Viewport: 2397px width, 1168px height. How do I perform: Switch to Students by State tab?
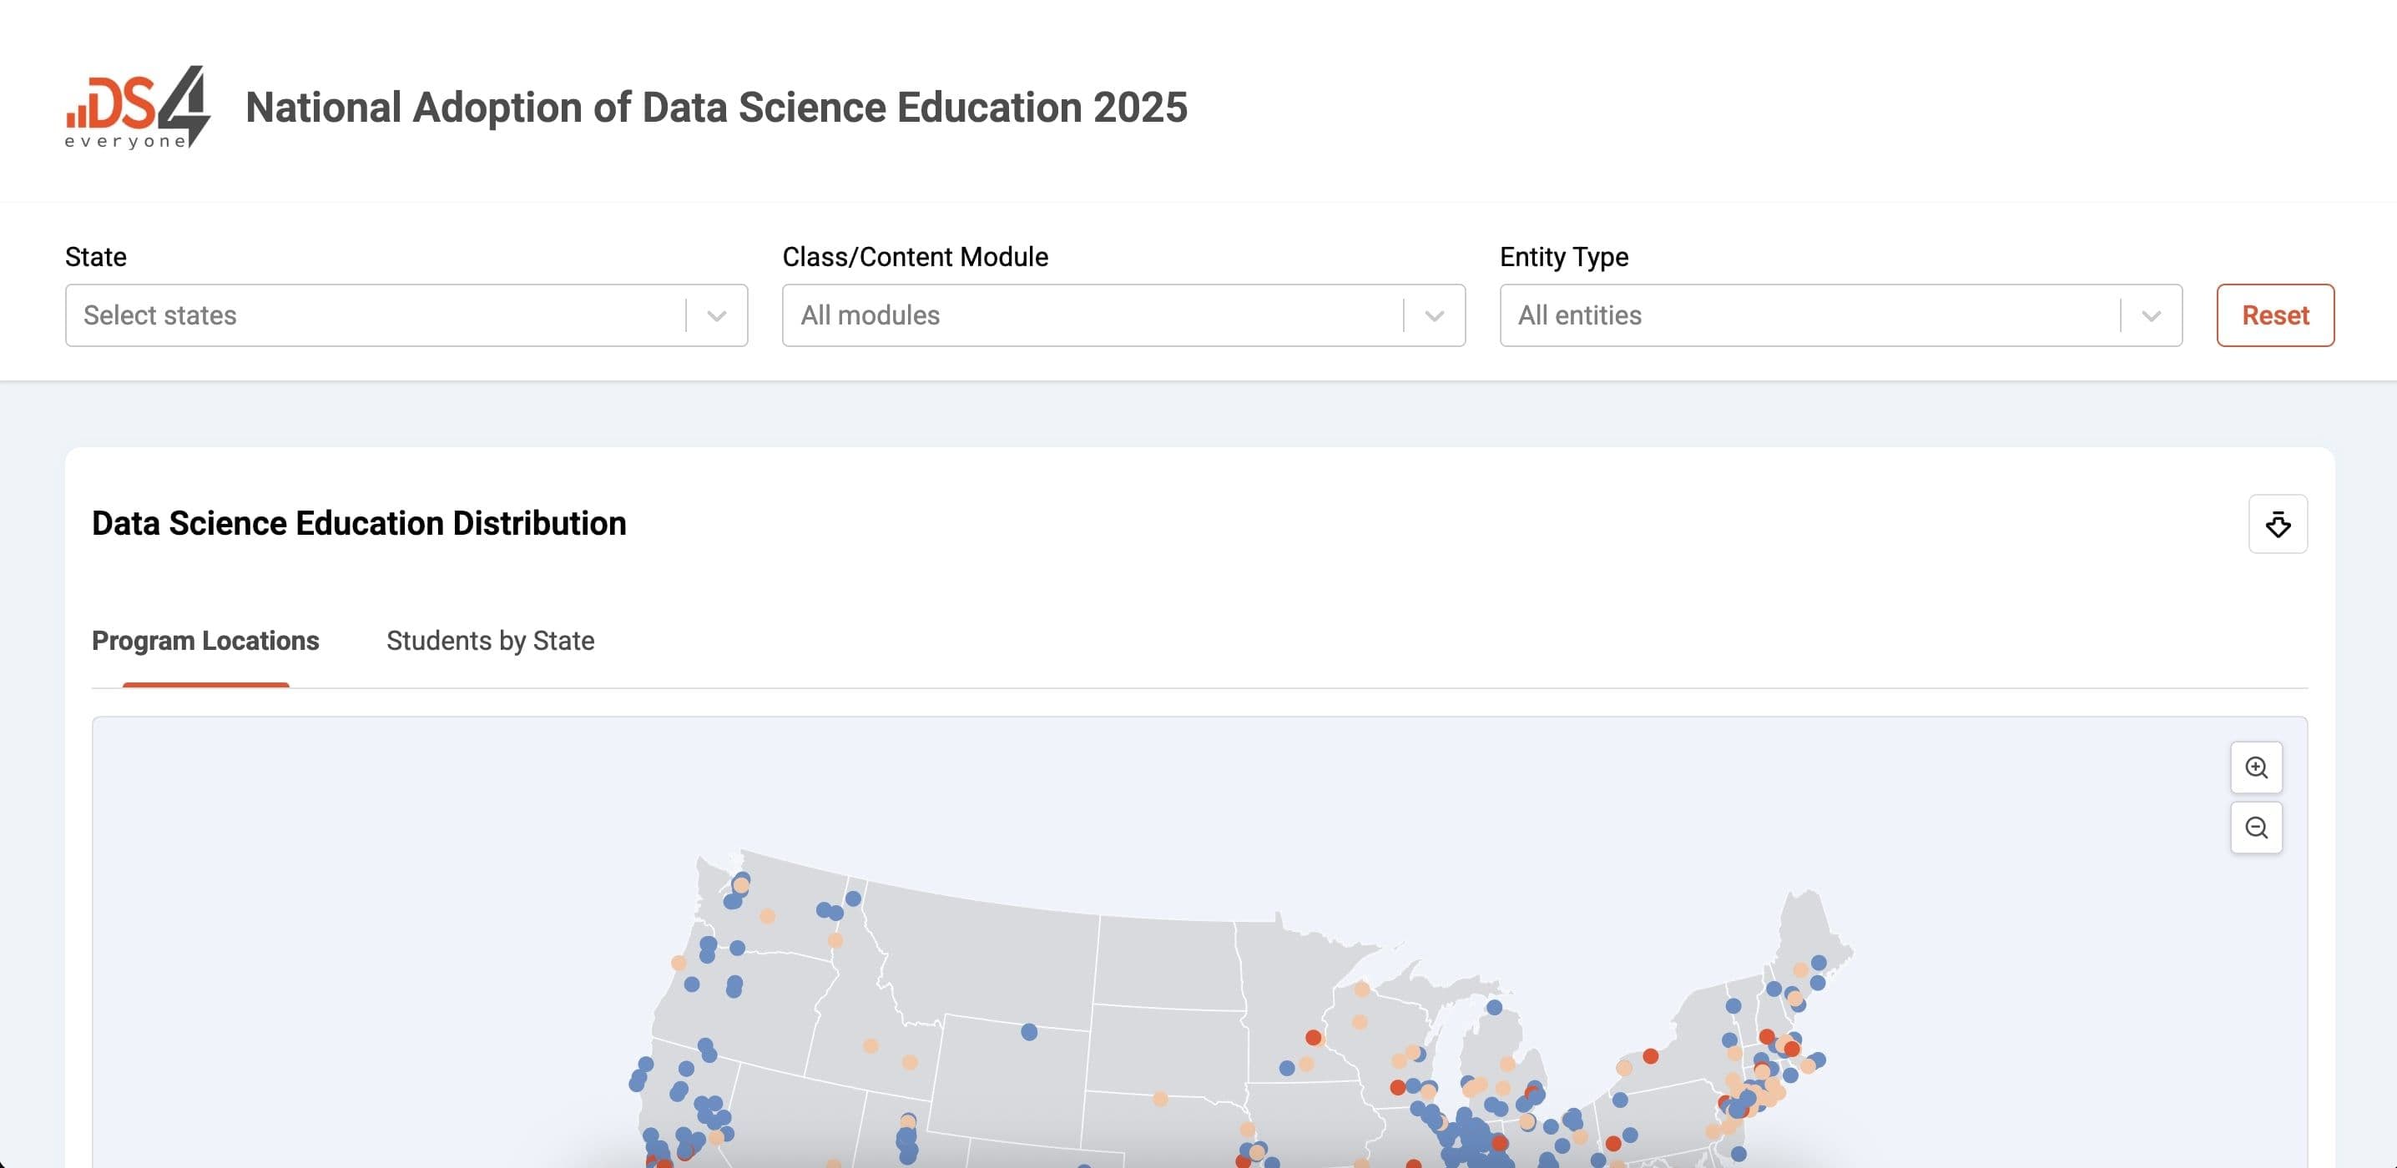491,641
